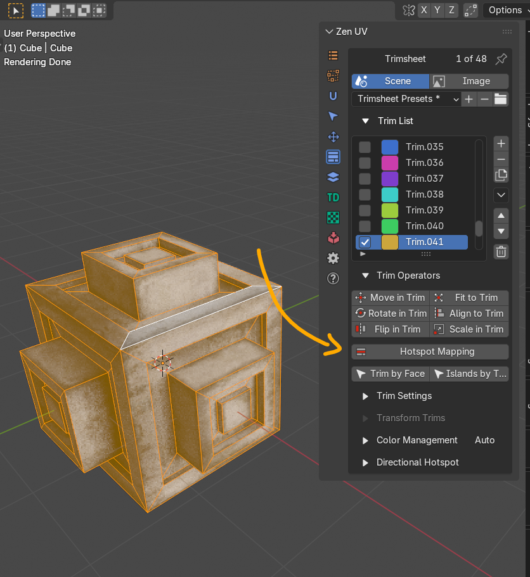Open trim list specials chevron menu

(501, 195)
